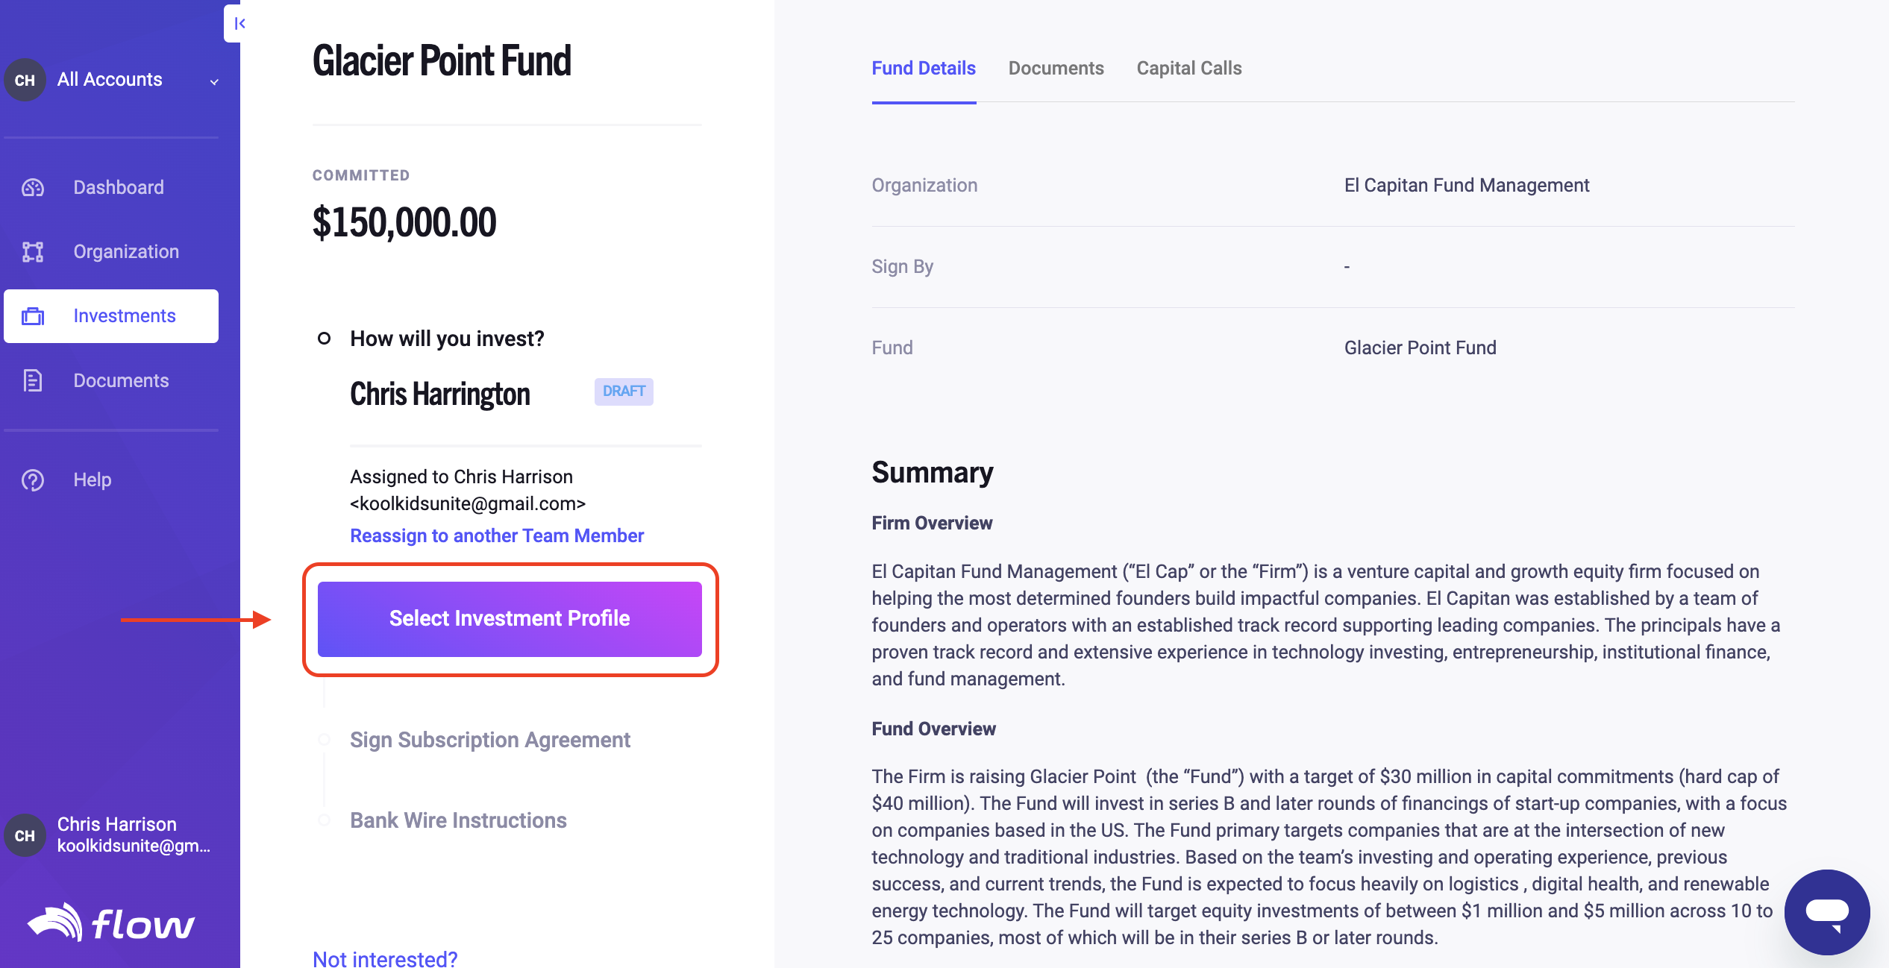This screenshot has width=1889, height=968.
Task: Select the Sign Subscription Agreement step
Action: [x=490, y=740]
